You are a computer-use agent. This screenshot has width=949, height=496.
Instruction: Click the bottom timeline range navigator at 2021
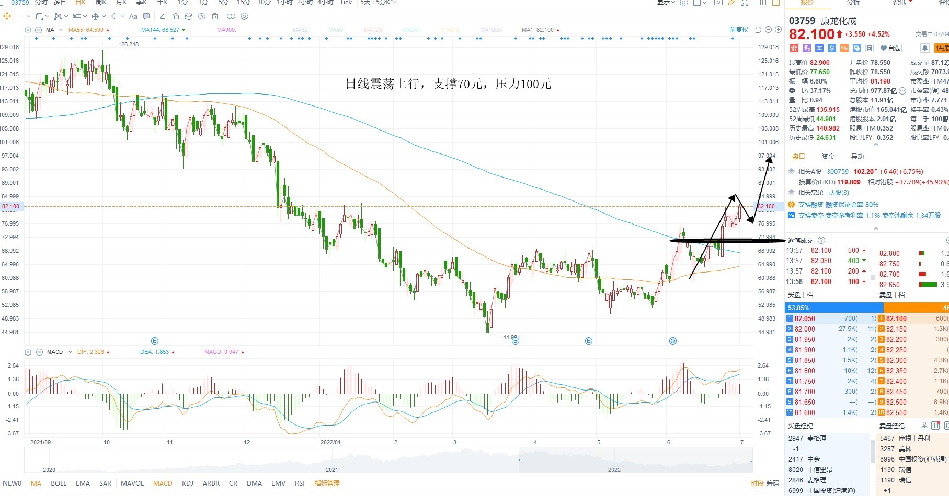pos(331,469)
